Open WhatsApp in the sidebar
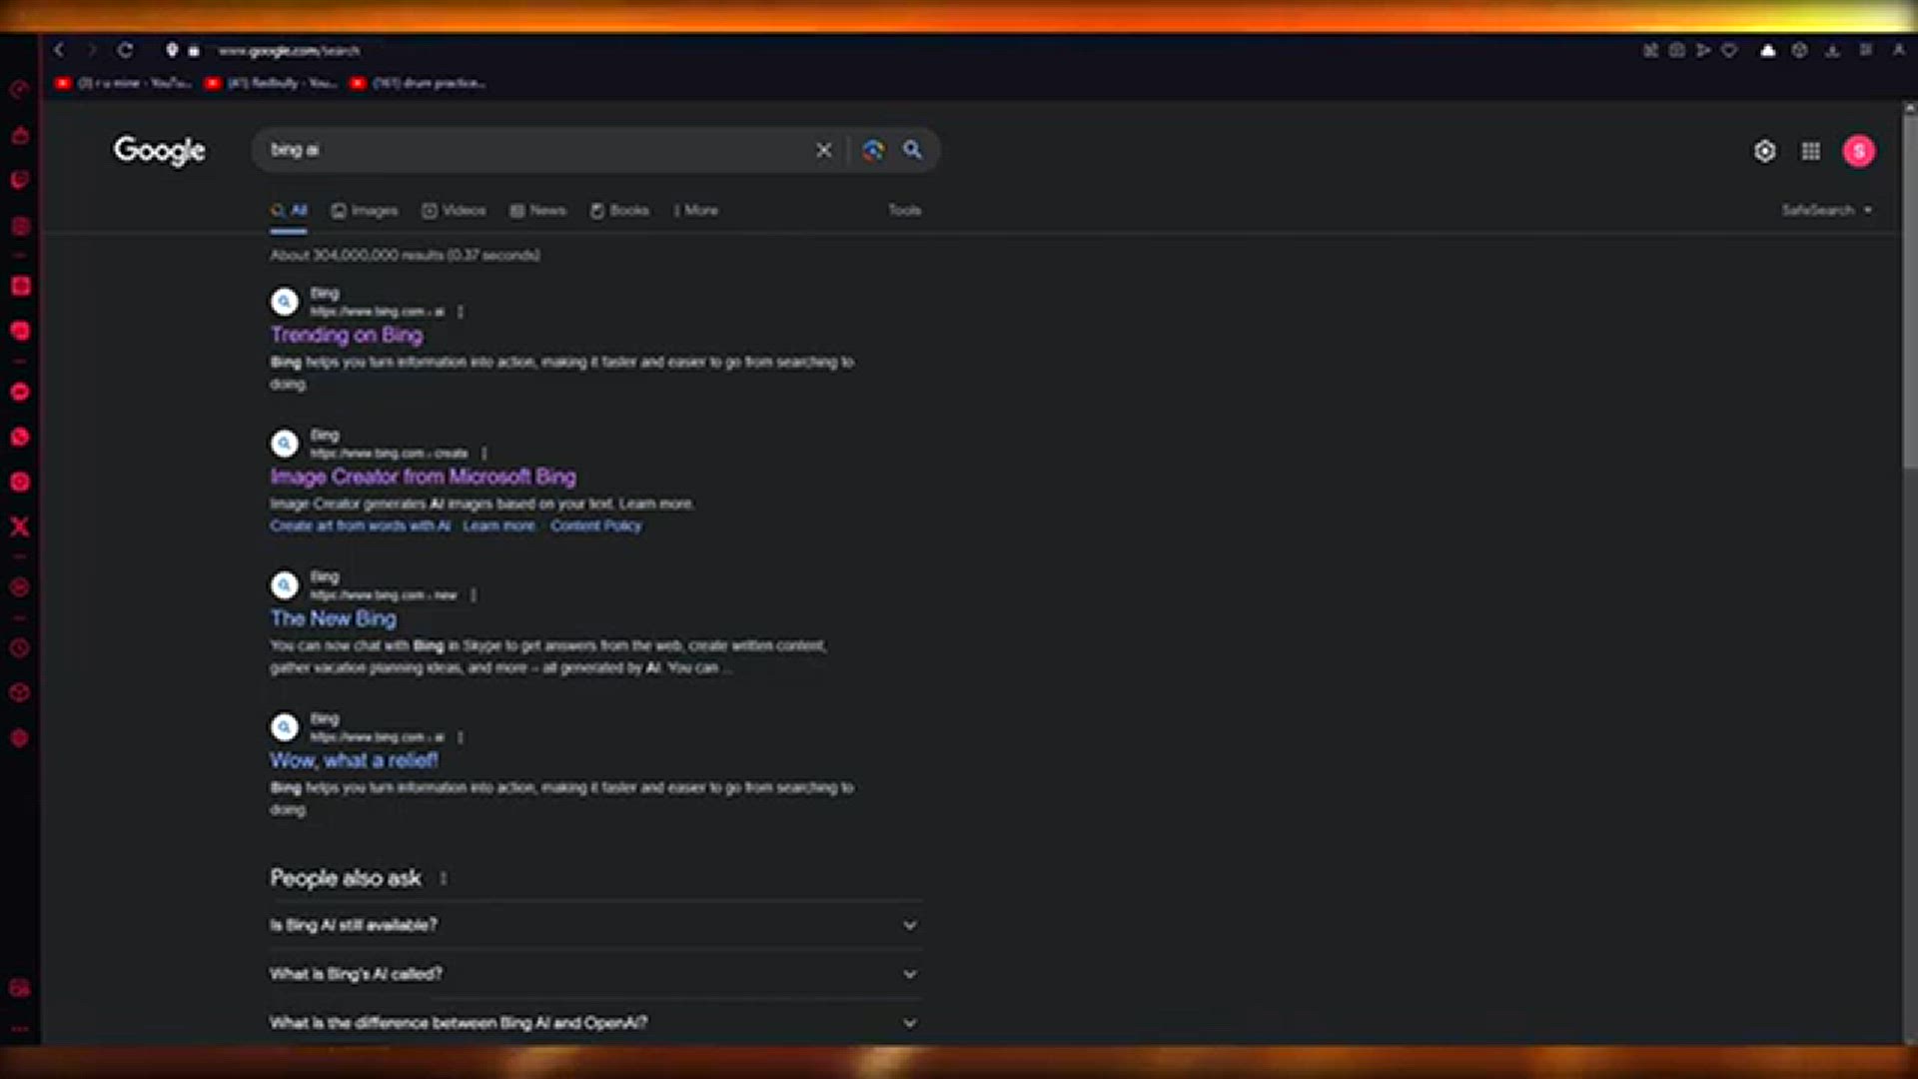1918x1079 pixels. click(19, 437)
